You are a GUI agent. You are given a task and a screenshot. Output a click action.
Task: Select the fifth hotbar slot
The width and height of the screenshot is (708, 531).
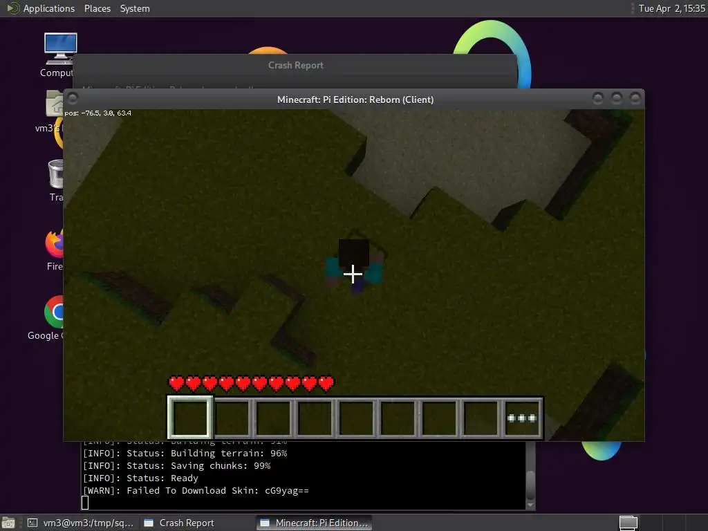pyautogui.click(x=356, y=418)
